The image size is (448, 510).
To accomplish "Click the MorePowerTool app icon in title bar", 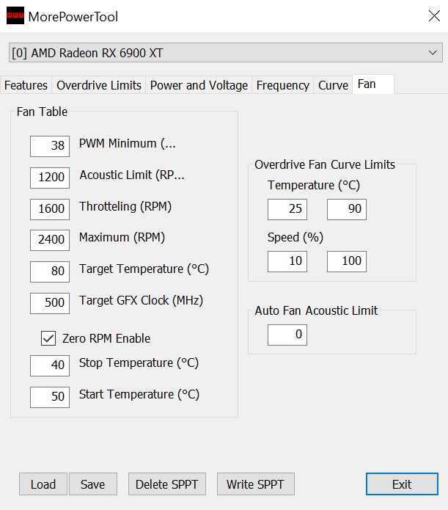I will point(15,16).
